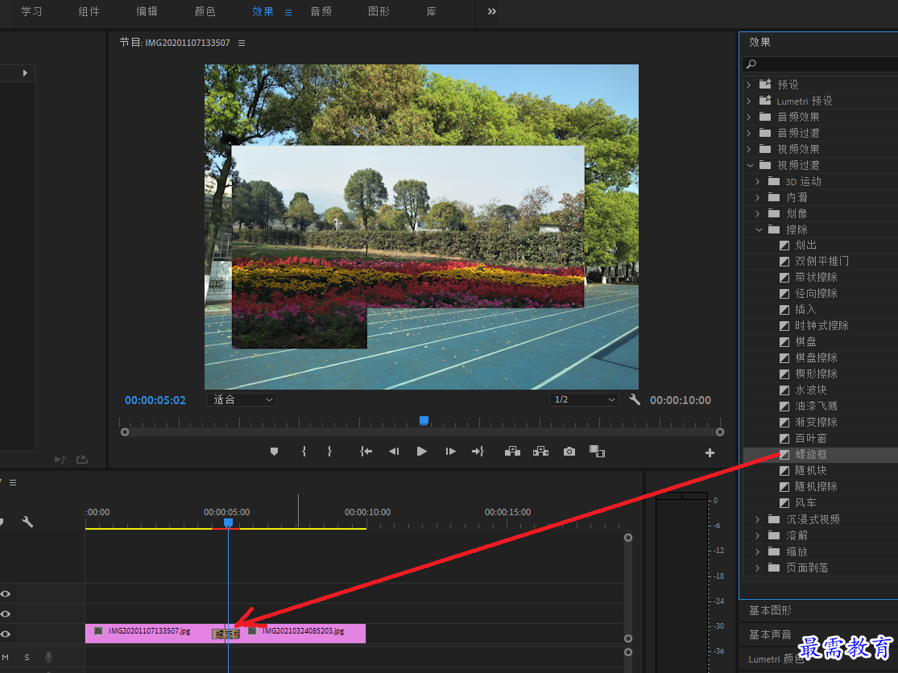Open the button editor plus icon
Image resolution: width=898 pixels, height=673 pixels.
tap(710, 452)
